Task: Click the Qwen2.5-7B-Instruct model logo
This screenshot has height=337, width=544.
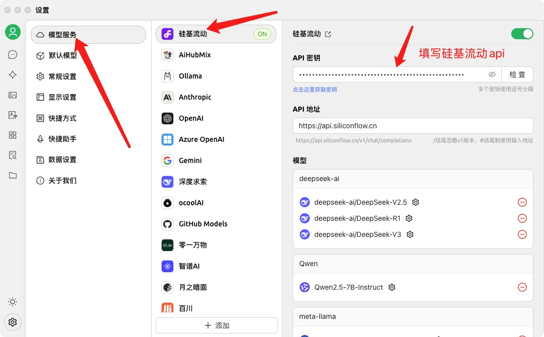Action: coord(305,287)
